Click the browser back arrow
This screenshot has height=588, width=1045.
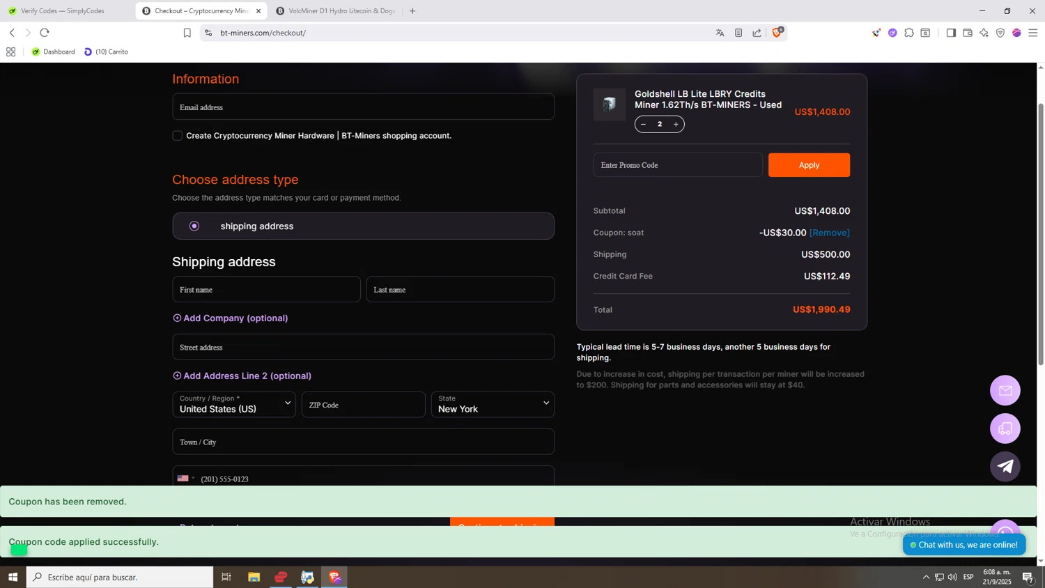[x=12, y=33]
